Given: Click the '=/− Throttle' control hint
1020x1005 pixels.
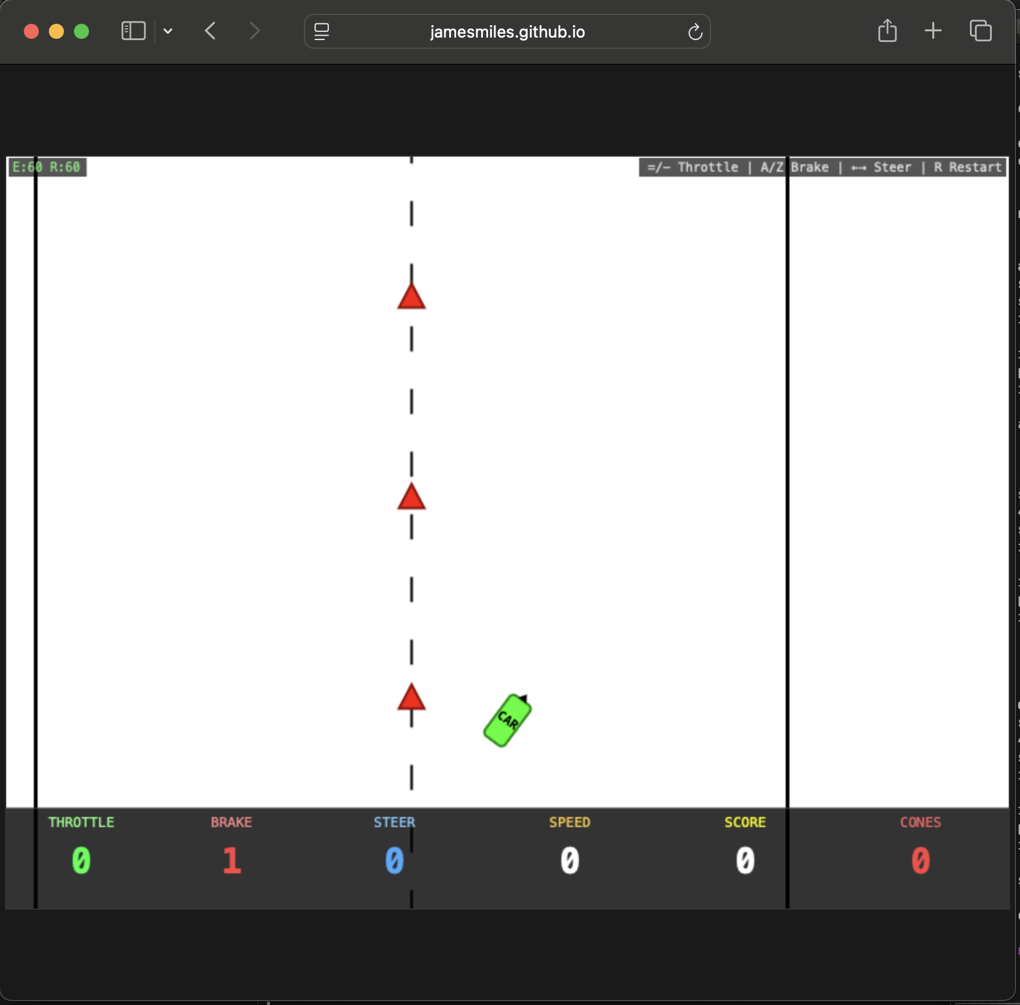Looking at the screenshot, I should click(x=692, y=167).
